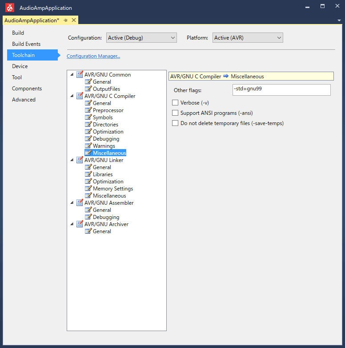Viewport: 345px width, 348px height.
Task: Collapse the AVR/GNU Linker node
Action: point(72,160)
